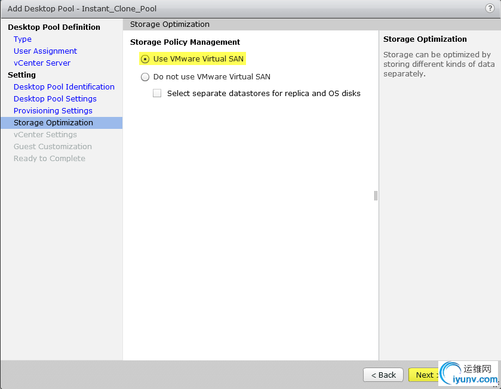This screenshot has width=501, height=389.
Task: Open the User Assignment step
Action: (x=45, y=51)
